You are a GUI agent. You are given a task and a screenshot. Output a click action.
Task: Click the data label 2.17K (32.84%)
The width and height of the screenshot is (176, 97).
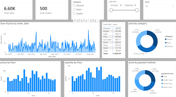[135, 31]
